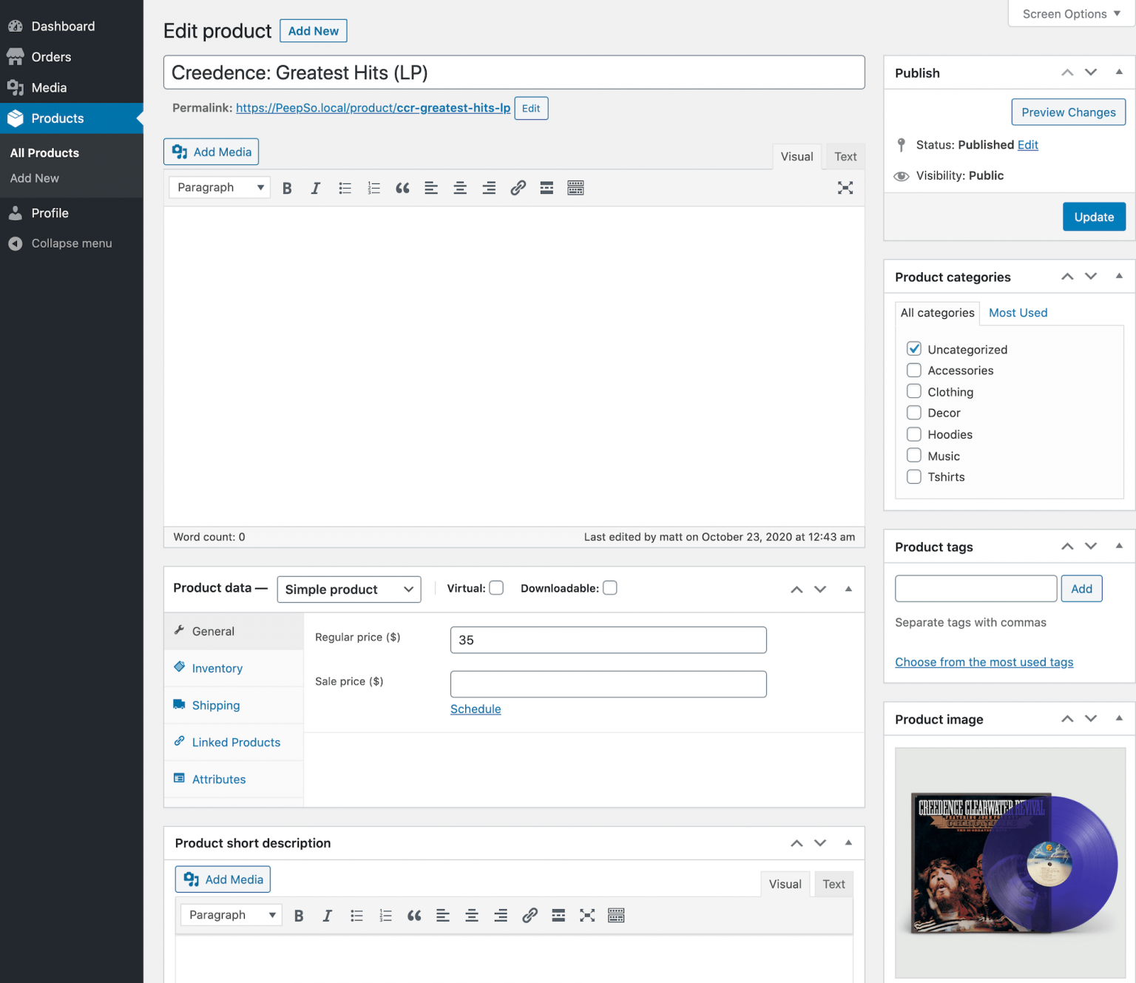
Task: Apply center alignment in the short description editor
Action: [x=472, y=915]
